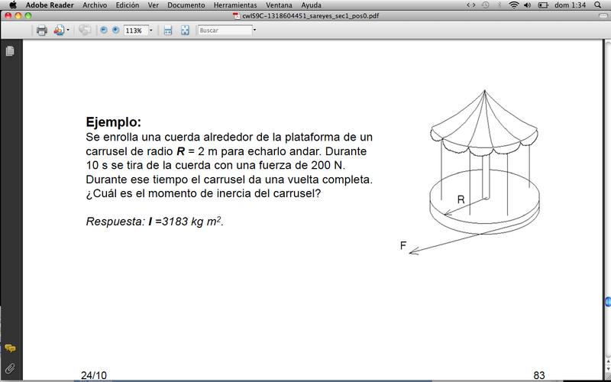Viewport: 611px width, 382px height.
Task: Click the Buscar search field
Action: pos(224,31)
